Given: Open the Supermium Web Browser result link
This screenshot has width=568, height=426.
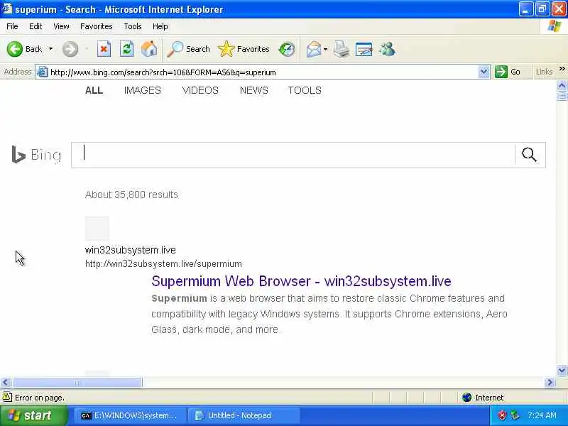Looking at the screenshot, I should click(301, 281).
